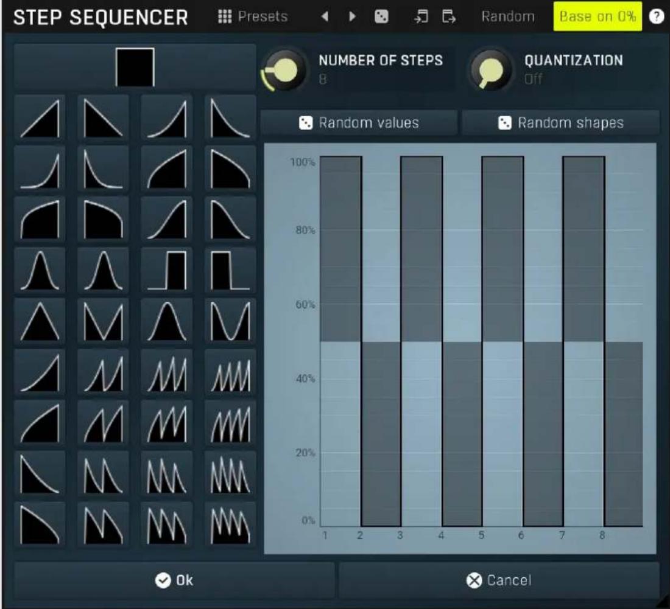Click Random shapes button
This screenshot has height=609, width=670.
click(560, 123)
